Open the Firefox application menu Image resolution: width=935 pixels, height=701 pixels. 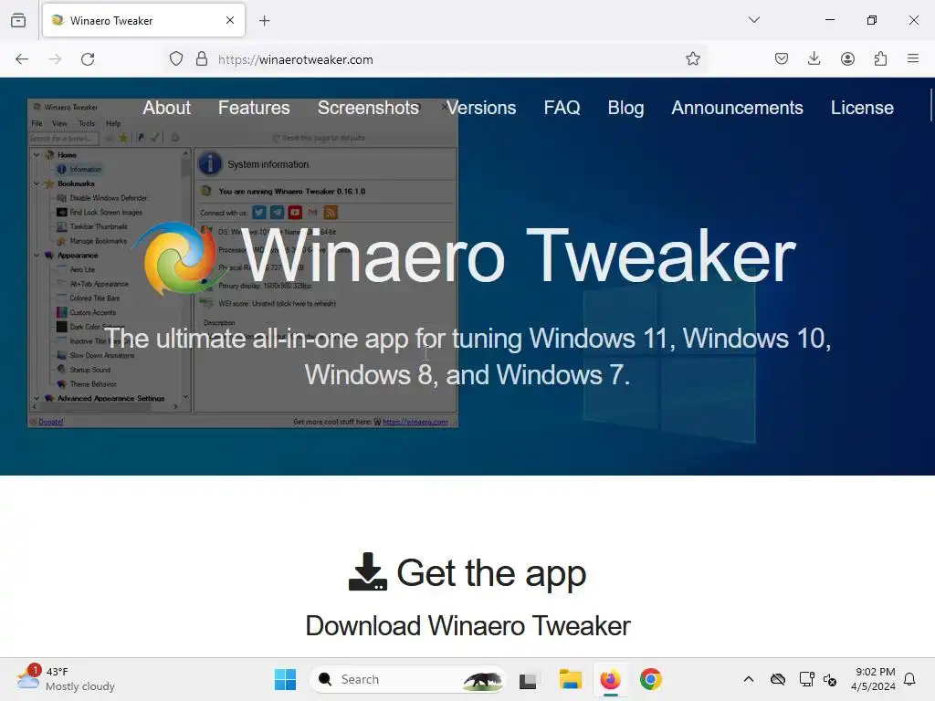tap(912, 58)
